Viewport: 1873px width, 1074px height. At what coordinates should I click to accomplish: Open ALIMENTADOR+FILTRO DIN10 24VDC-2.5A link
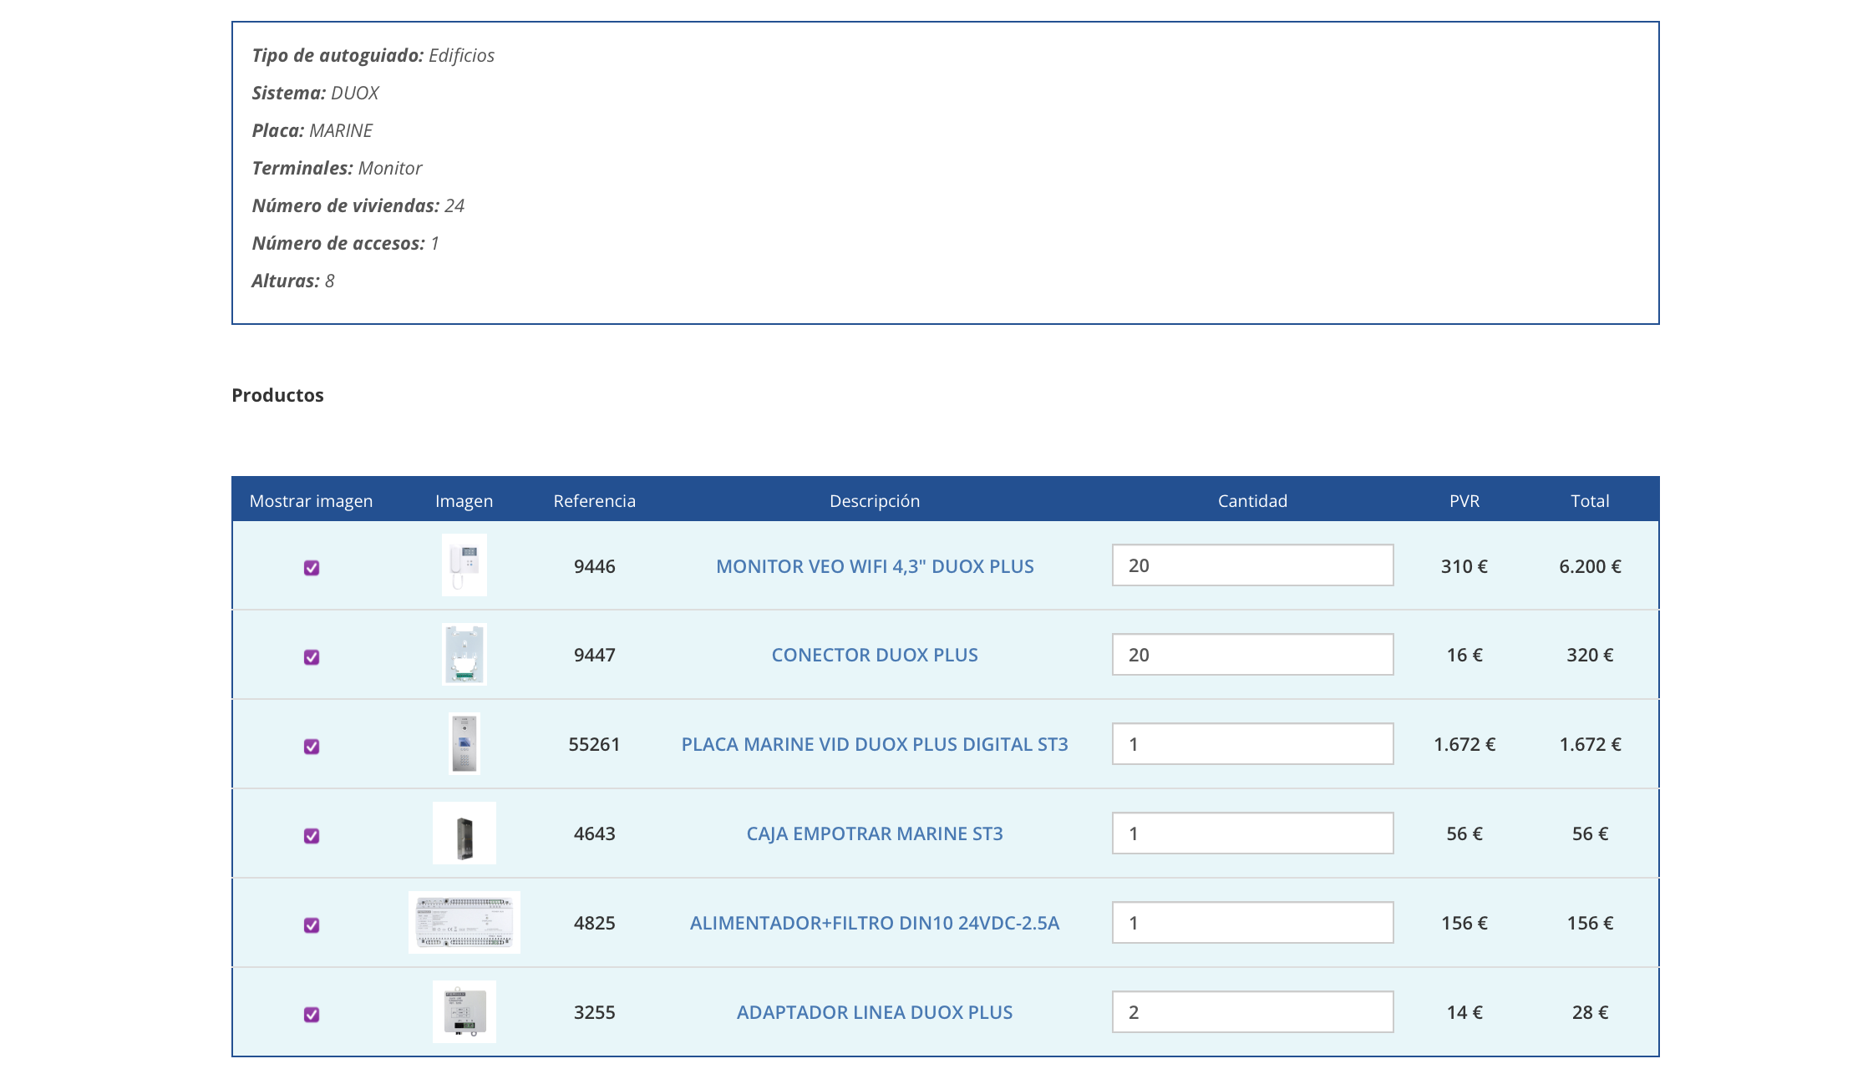875,923
